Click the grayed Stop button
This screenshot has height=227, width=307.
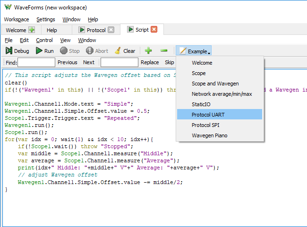click(x=70, y=50)
